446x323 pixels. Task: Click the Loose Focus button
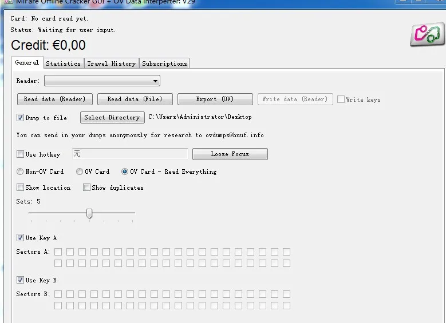(230, 154)
